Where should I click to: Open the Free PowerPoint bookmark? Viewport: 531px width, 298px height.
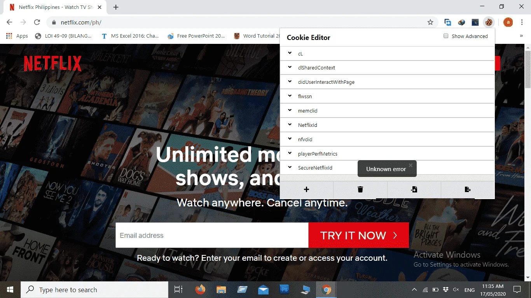(x=196, y=36)
